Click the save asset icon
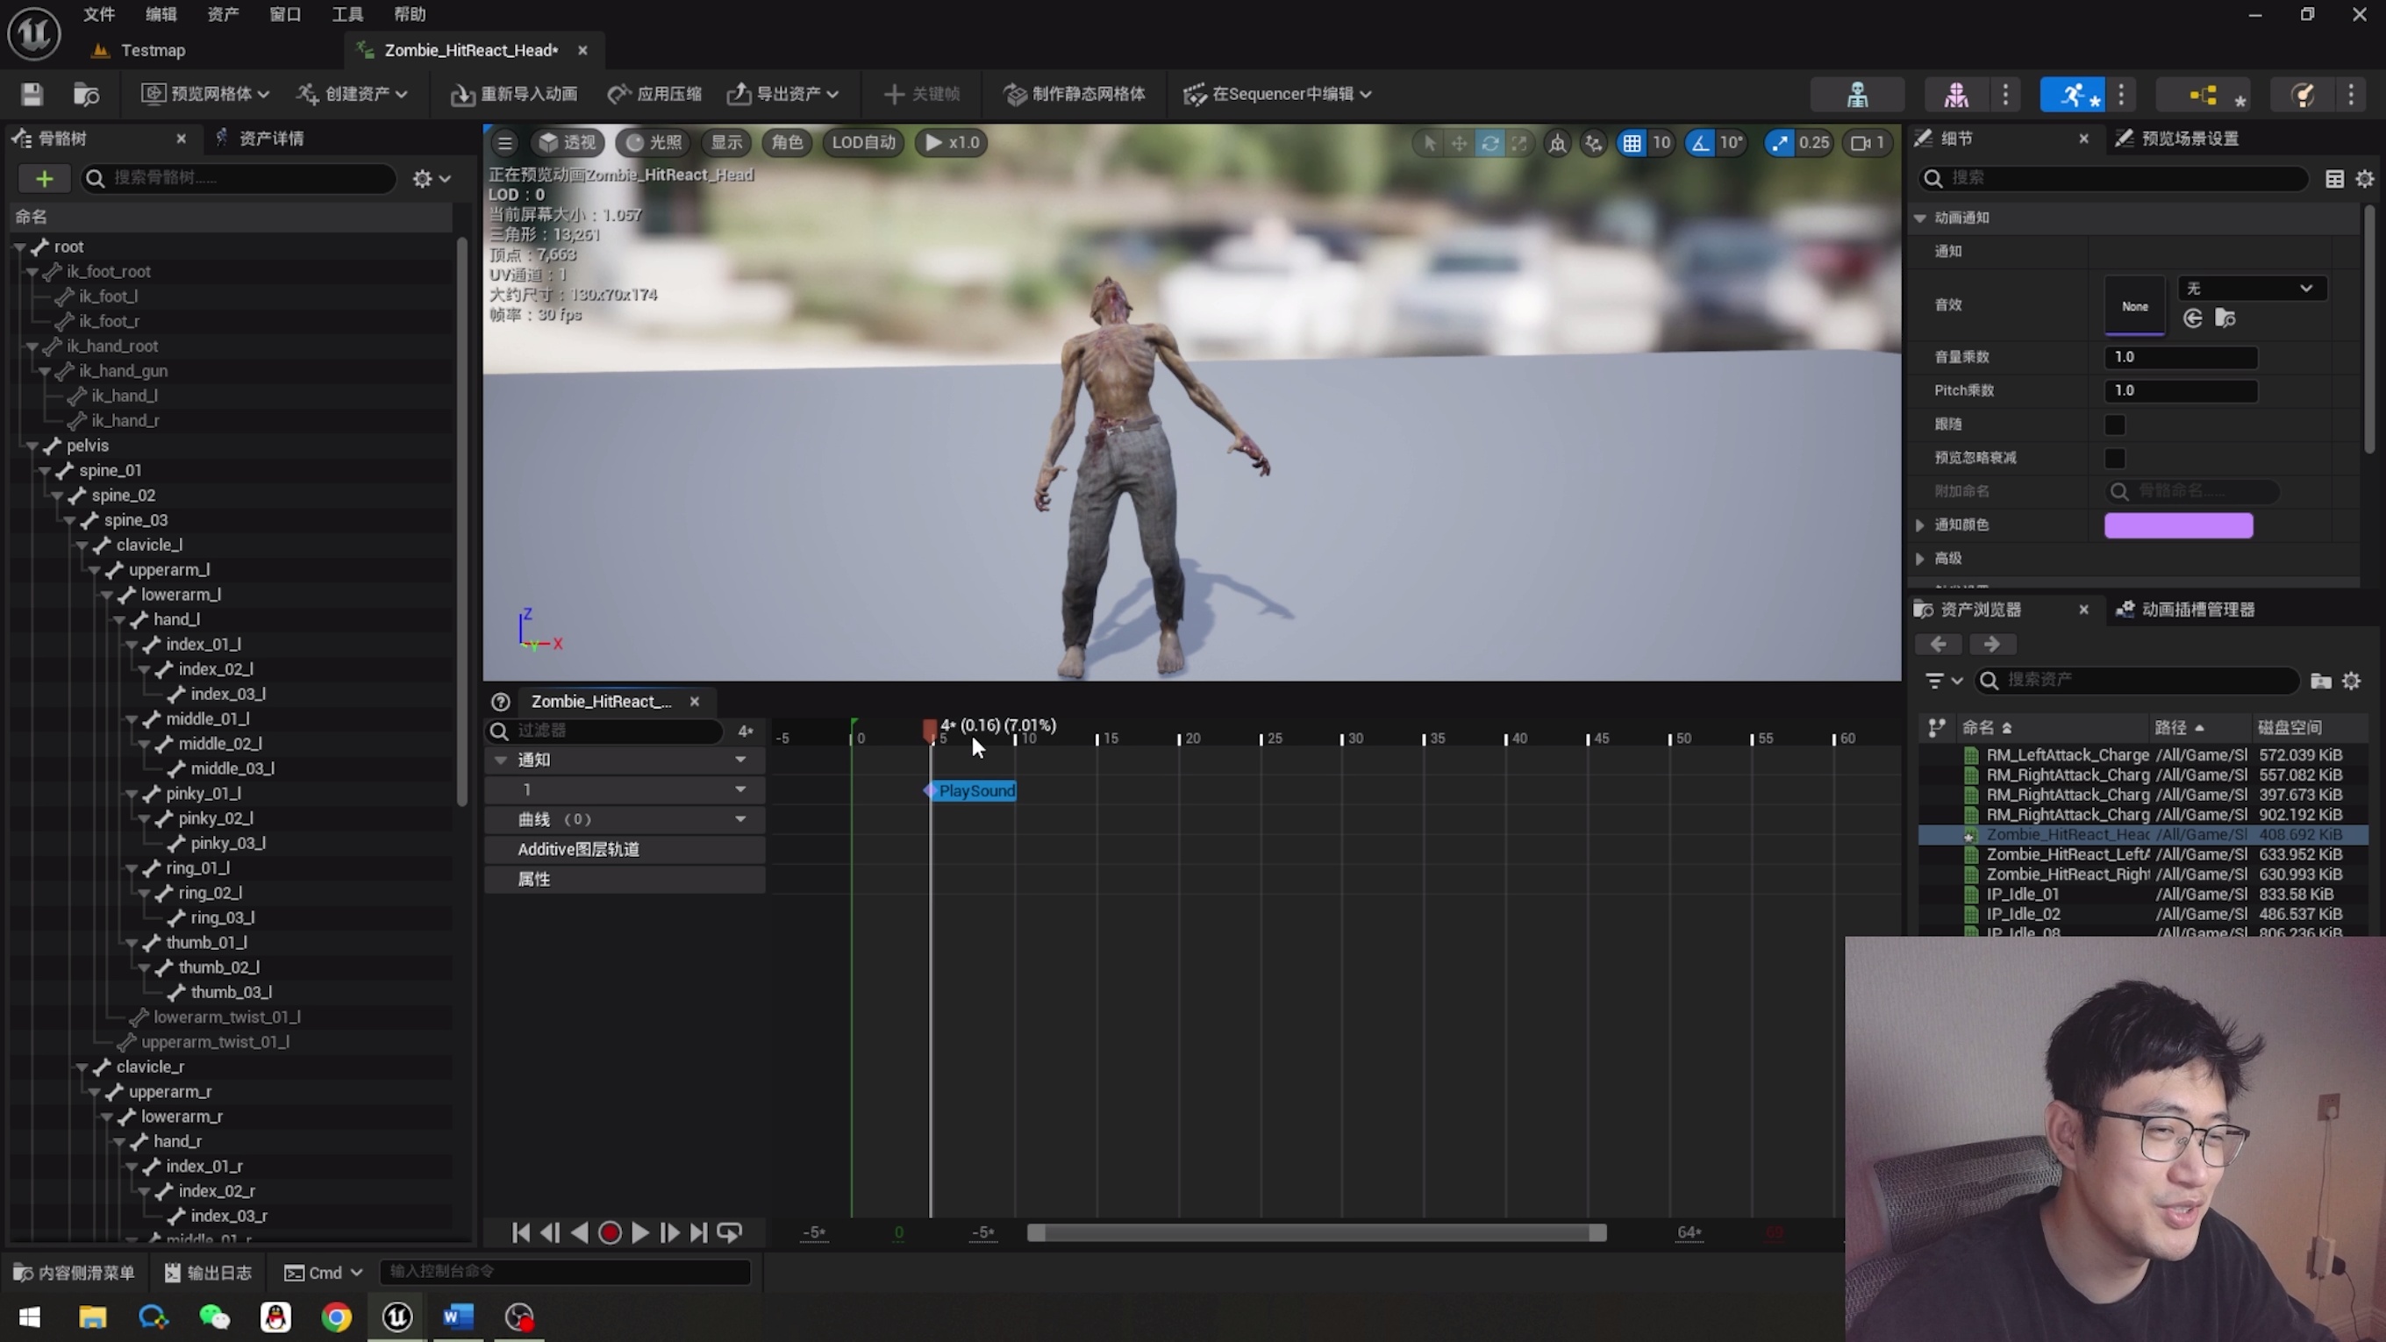This screenshot has height=1342, width=2386. [32, 94]
